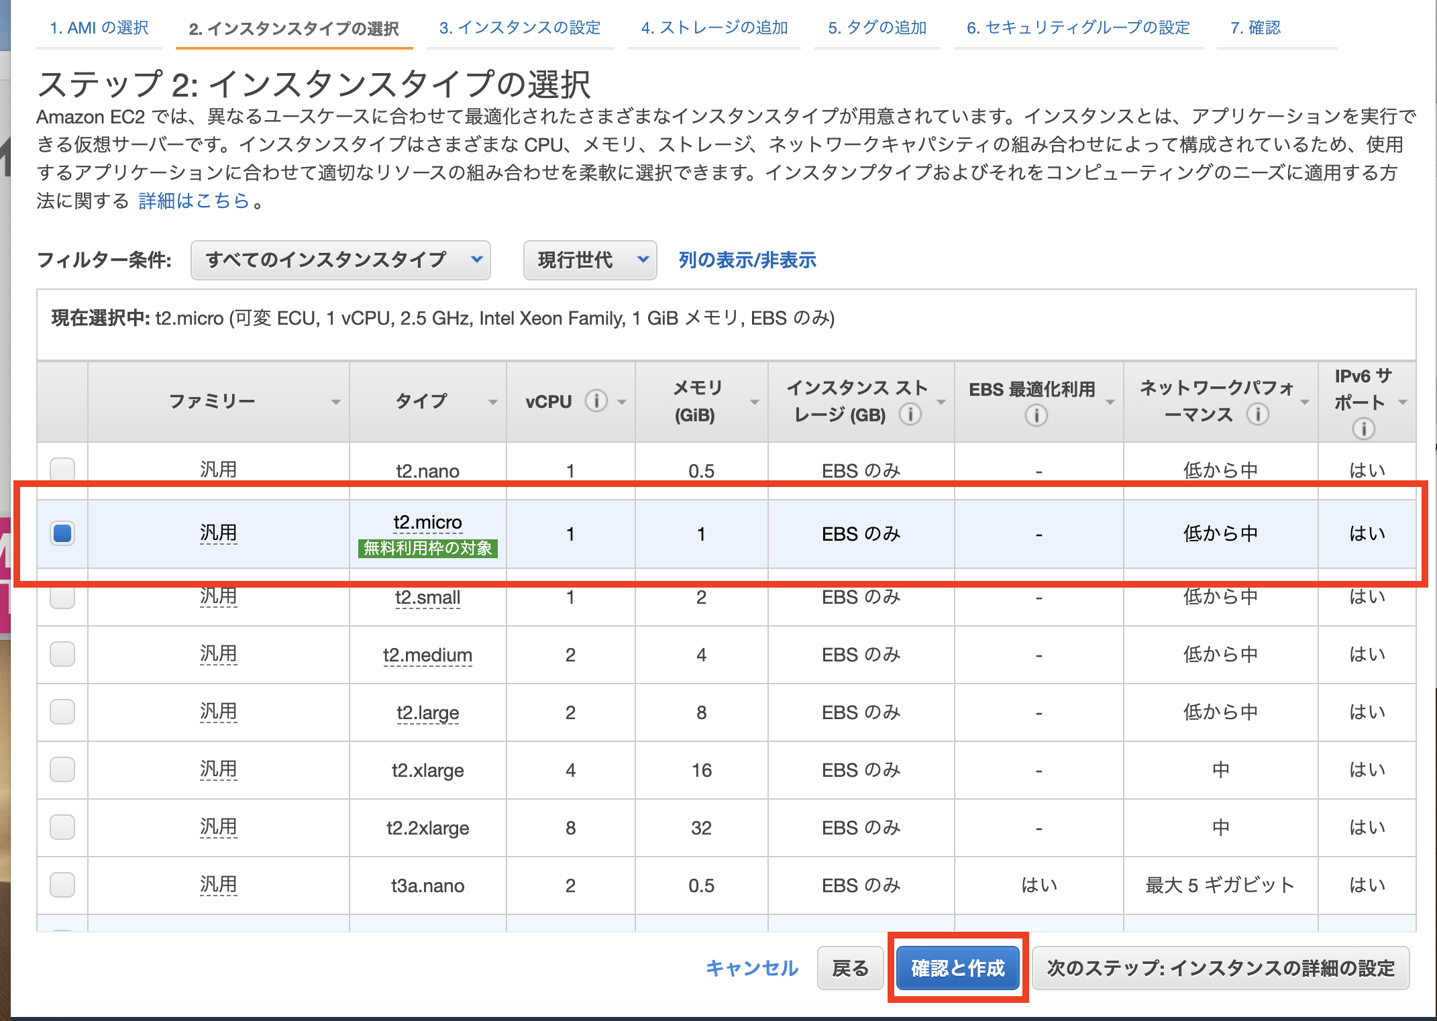Select the t2.nano row checkbox
Image resolution: width=1437 pixels, height=1021 pixels.
tap(62, 469)
